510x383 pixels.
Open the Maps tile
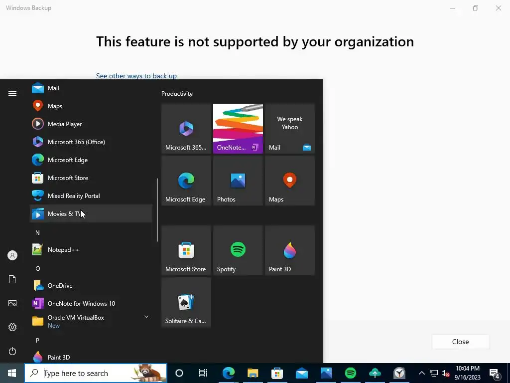pyautogui.click(x=290, y=181)
